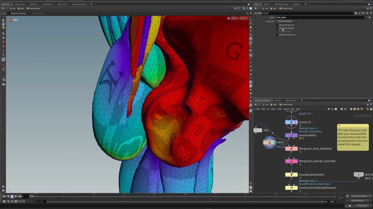Open the Layout menu in the network editor

coord(286,109)
